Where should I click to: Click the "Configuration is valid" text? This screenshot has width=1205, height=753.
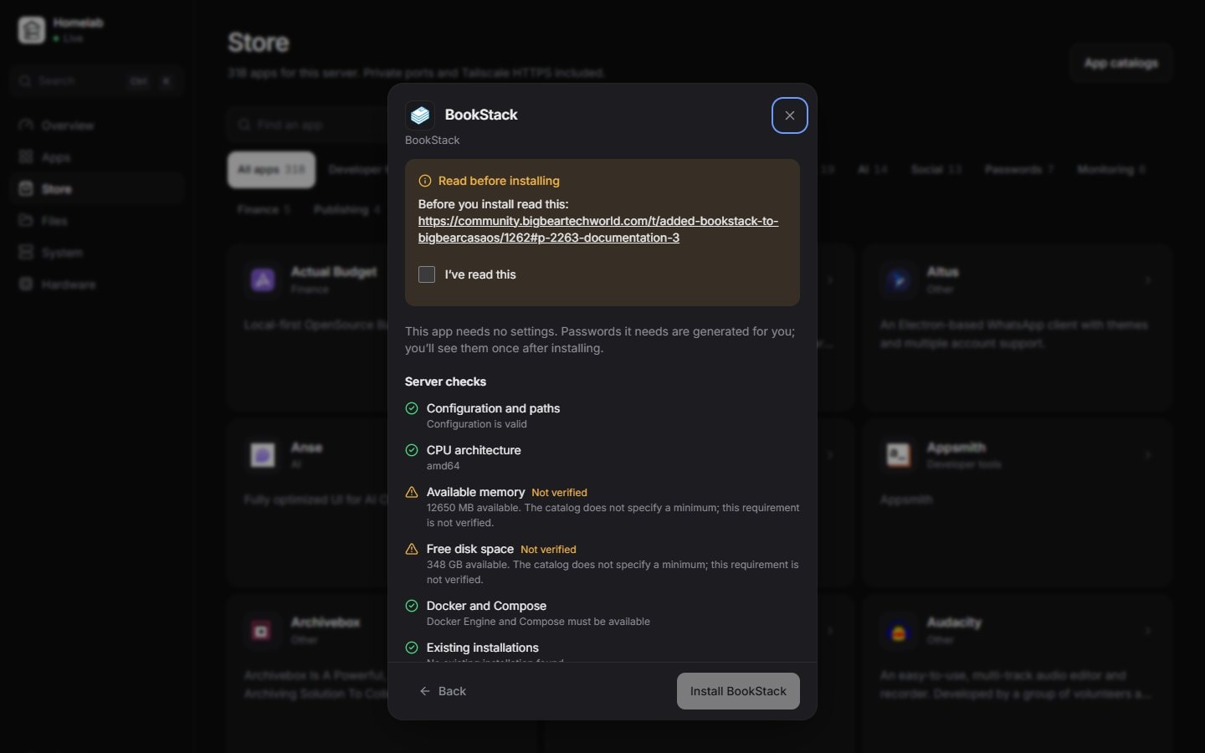click(477, 424)
